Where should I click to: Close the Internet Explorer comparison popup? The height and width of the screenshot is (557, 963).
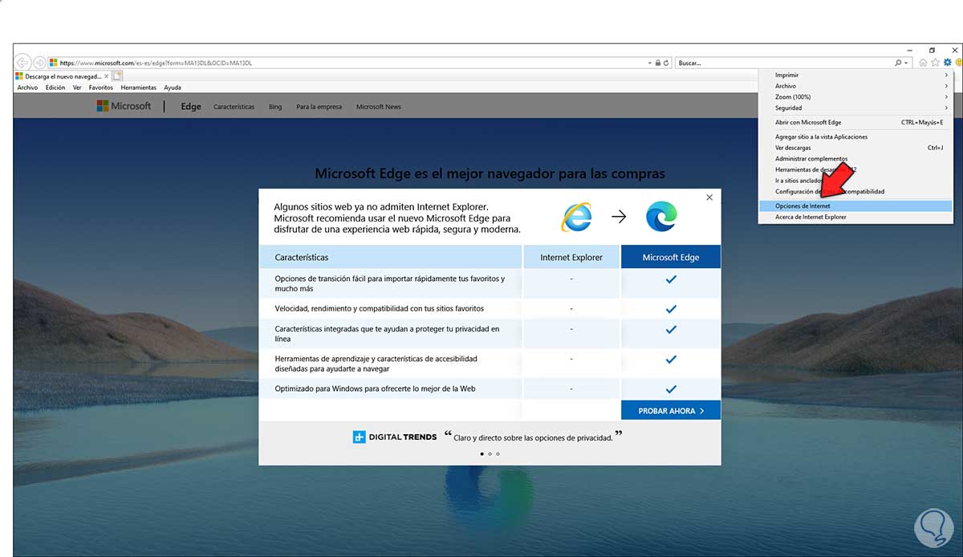709,197
